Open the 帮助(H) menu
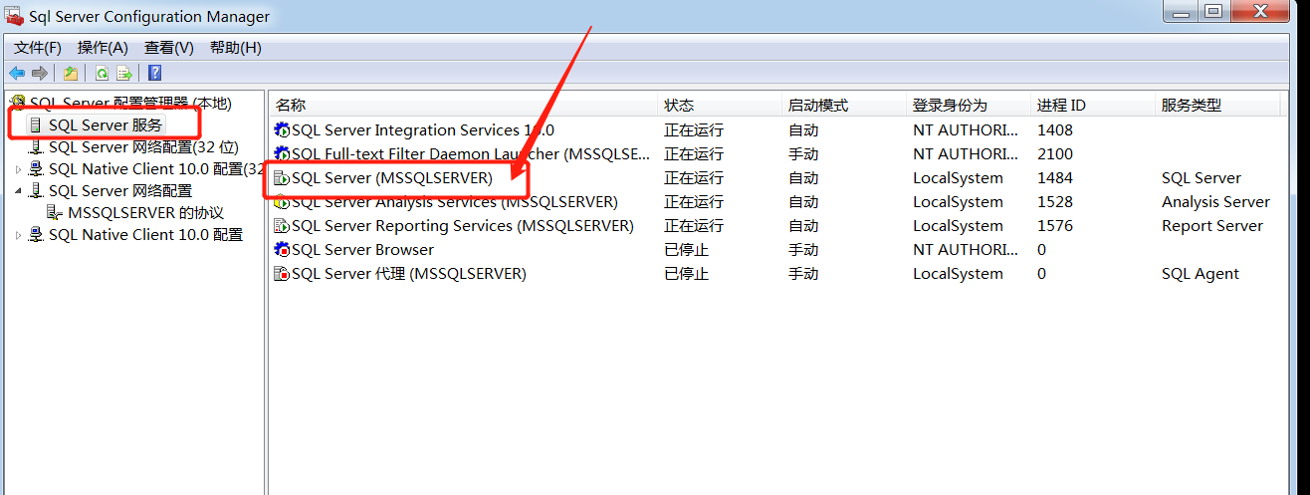 236,47
